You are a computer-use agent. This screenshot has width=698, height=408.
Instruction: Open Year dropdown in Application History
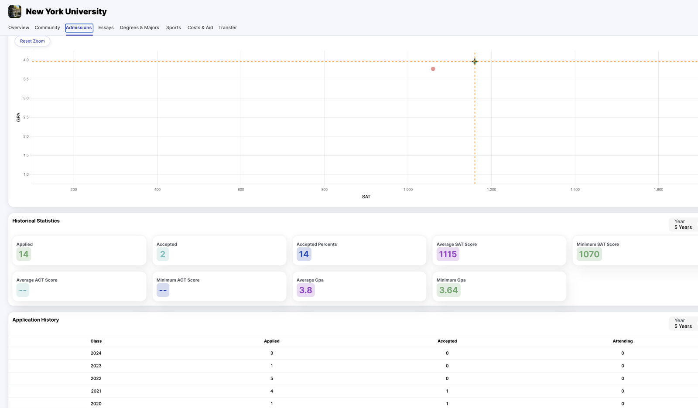[x=683, y=323]
